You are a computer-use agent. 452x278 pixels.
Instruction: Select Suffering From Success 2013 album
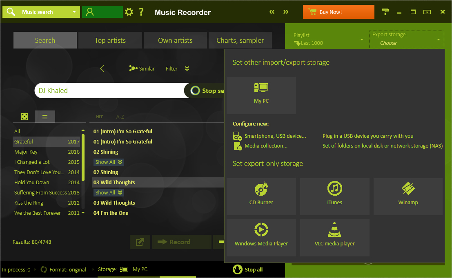click(47, 192)
